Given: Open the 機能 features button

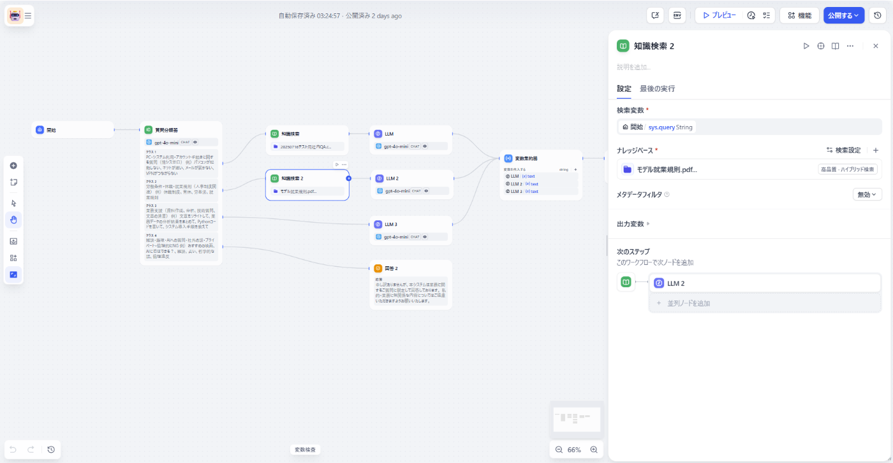Looking at the screenshot, I should 799,15.
